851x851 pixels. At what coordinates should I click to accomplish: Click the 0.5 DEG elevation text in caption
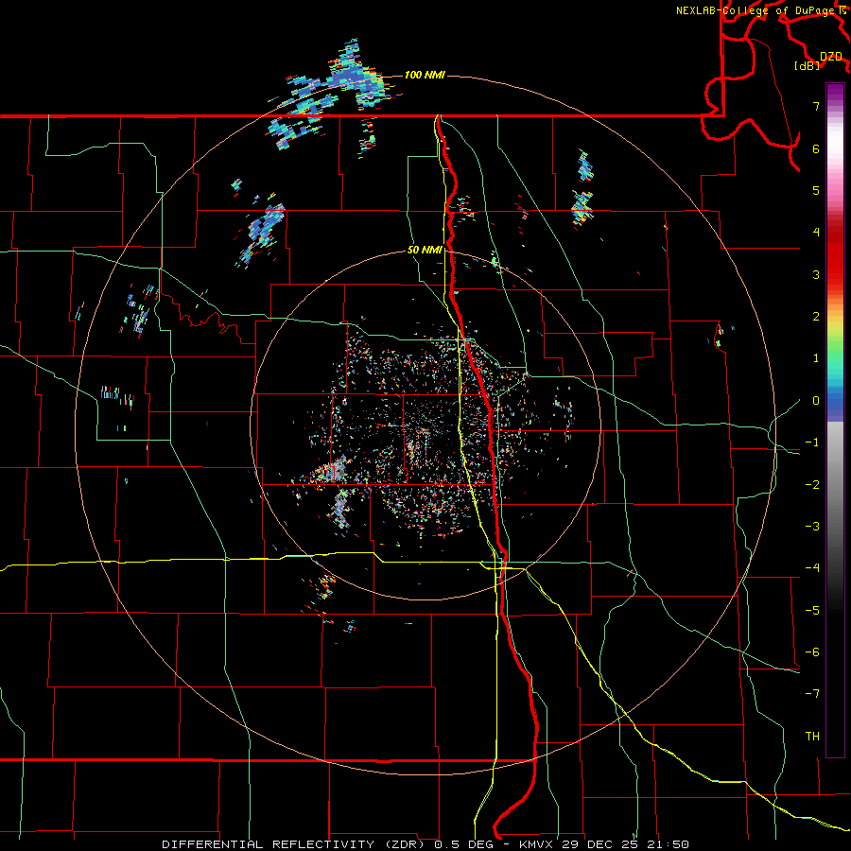pyautogui.click(x=463, y=844)
